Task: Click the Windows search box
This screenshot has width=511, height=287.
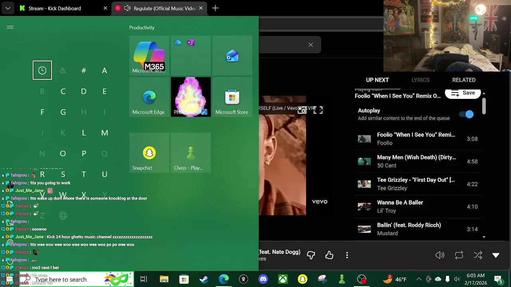Action: [76, 279]
